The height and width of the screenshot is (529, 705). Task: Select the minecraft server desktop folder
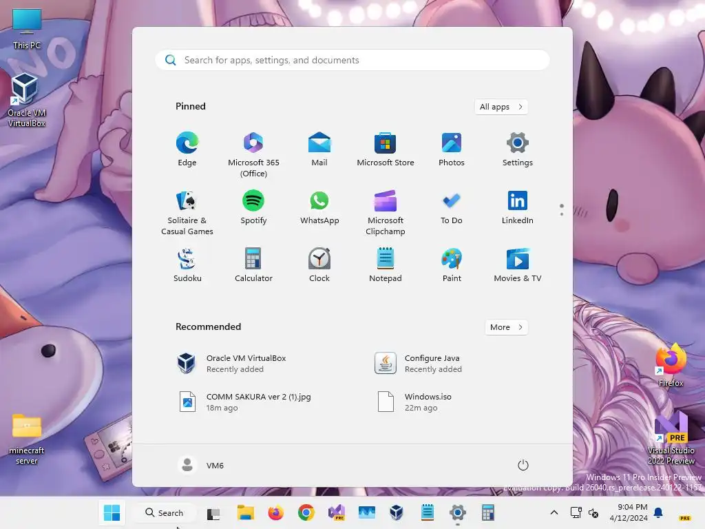27,439
